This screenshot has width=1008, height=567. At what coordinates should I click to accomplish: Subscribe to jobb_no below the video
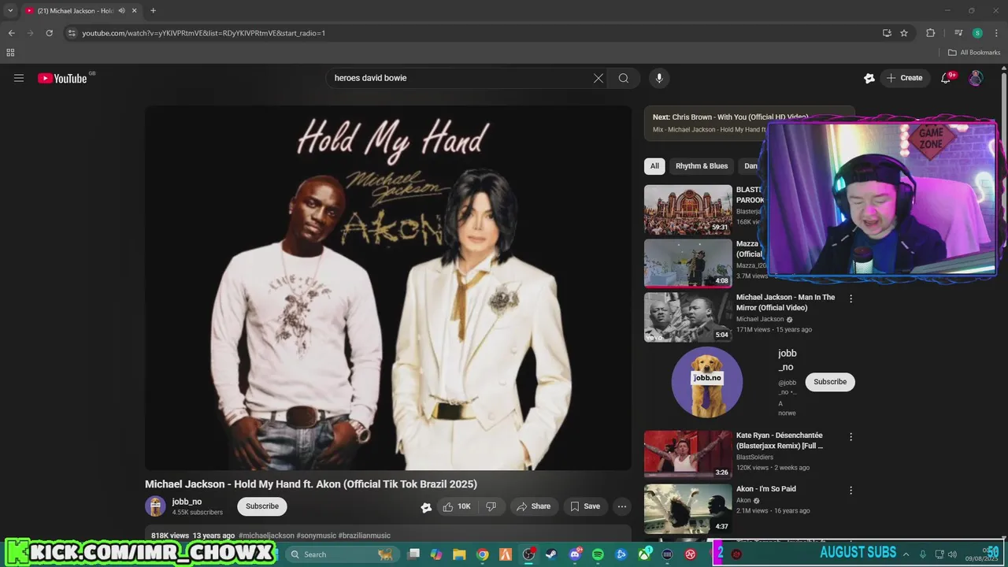262,506
